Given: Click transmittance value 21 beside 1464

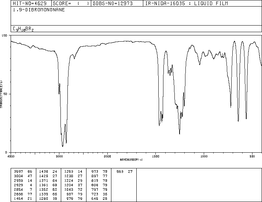Looking at the screenshot, I should (x=30, y=198).
